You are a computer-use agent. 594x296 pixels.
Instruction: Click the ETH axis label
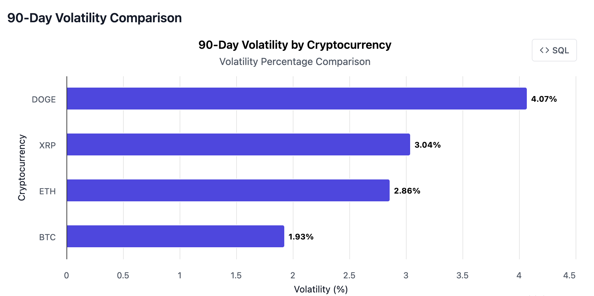(47, 191)
